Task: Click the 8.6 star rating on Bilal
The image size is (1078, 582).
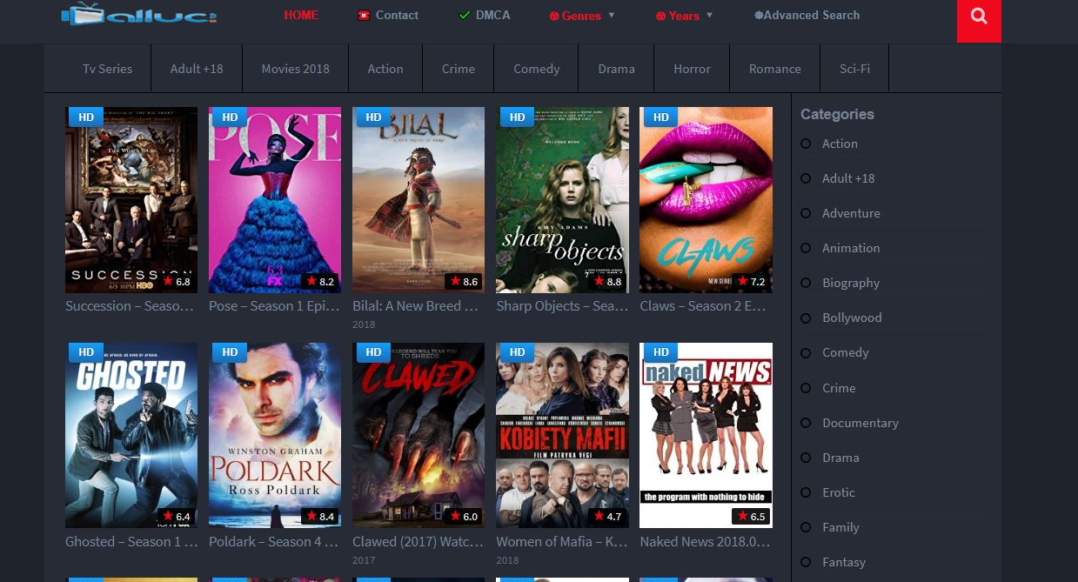Action: 463,282
